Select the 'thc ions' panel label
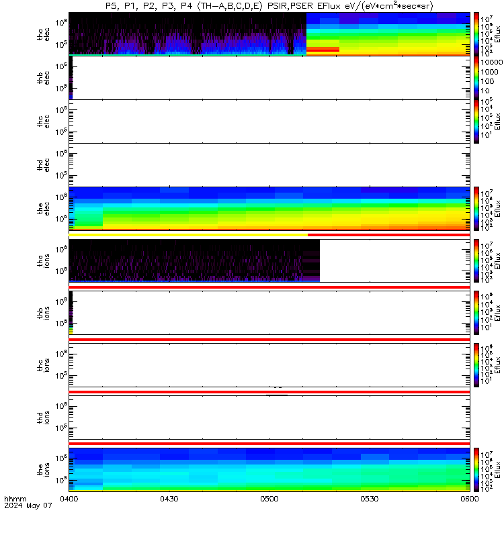Screen dimensions: 504x537 43,365
